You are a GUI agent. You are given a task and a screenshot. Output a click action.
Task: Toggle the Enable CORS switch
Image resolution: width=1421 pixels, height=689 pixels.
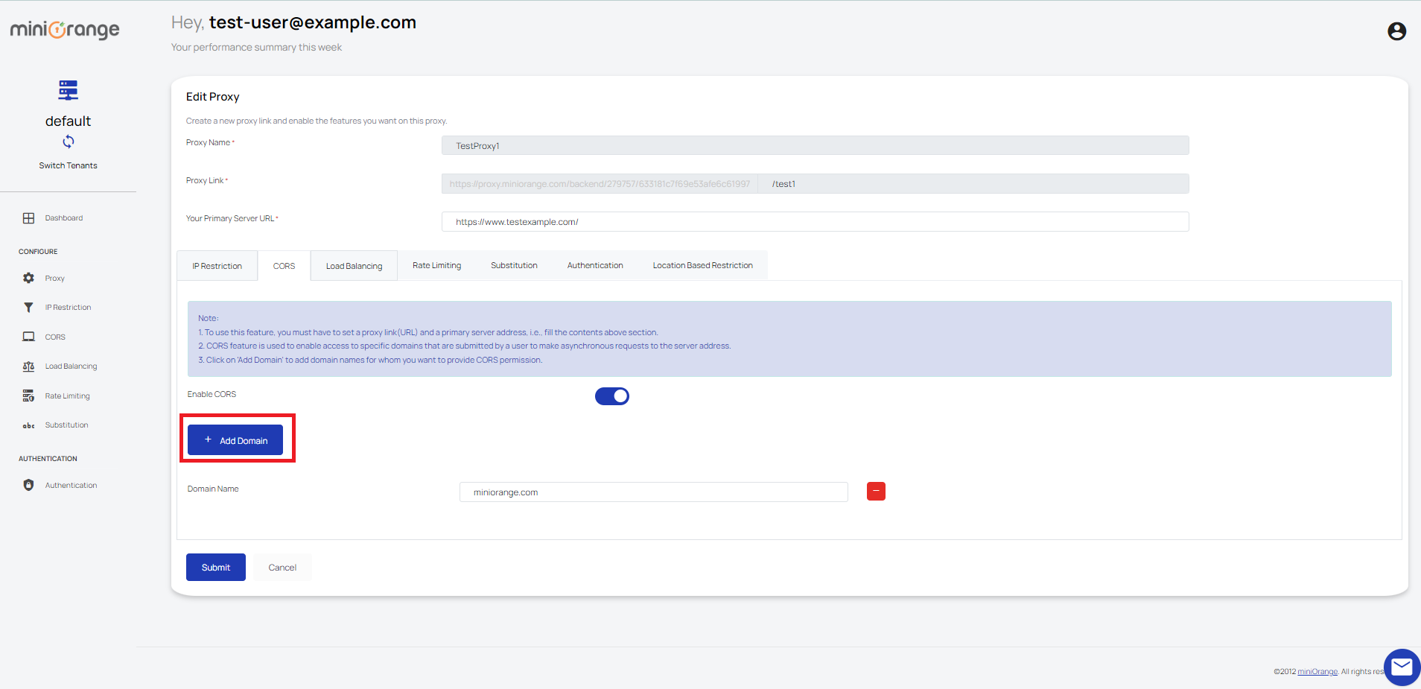tap(612, 396)
